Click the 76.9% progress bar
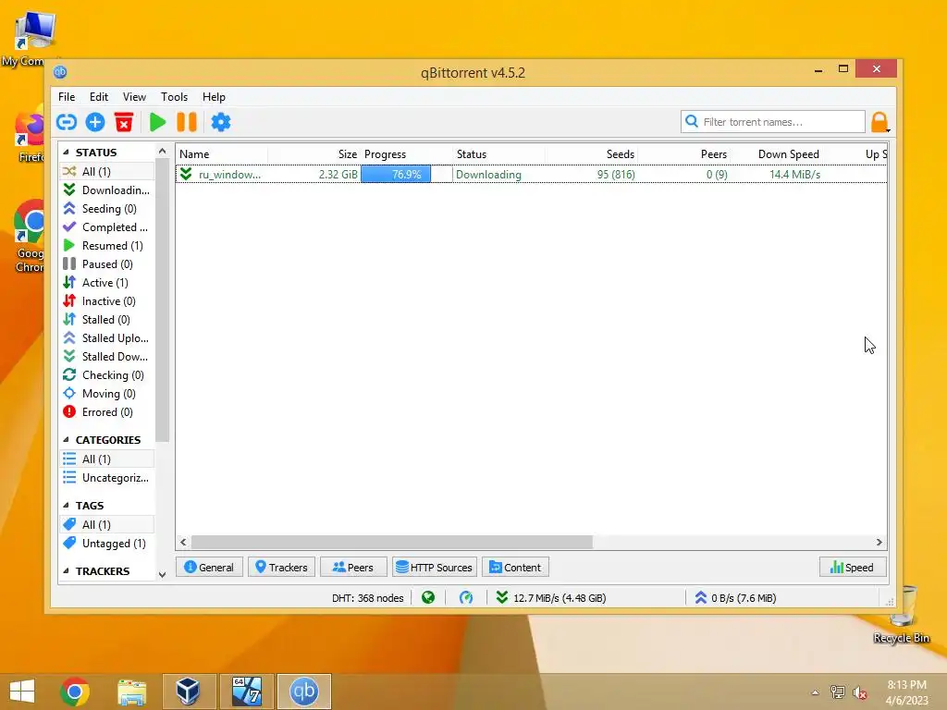This screenshot has width=947, height=710. [407, 175]
